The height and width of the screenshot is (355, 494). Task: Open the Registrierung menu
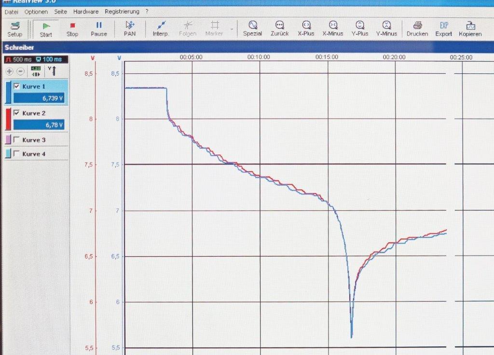tap(122, 11)
